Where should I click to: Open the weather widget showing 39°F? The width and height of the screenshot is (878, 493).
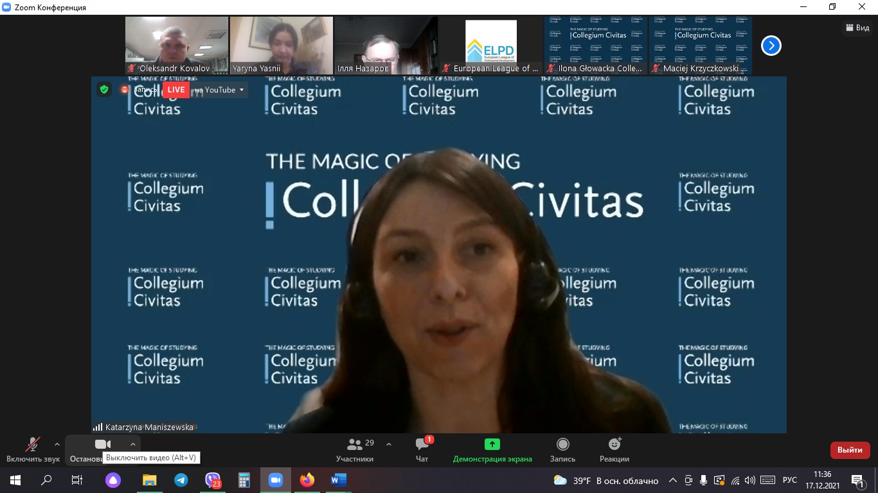point(606,480)
